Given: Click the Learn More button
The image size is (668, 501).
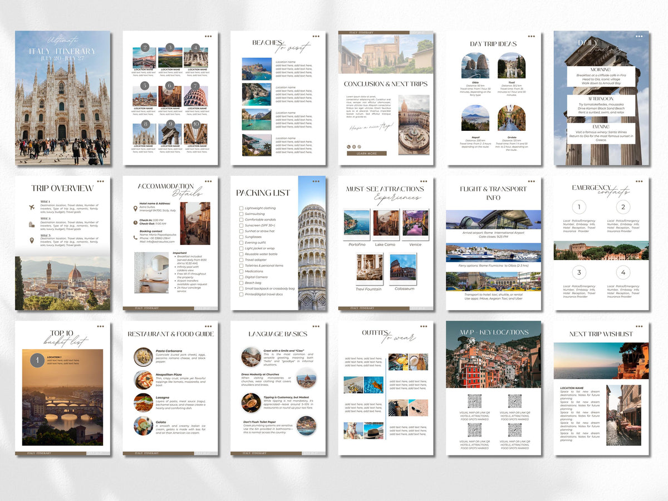Looking at the screenshot, I should tap(366, 153).
